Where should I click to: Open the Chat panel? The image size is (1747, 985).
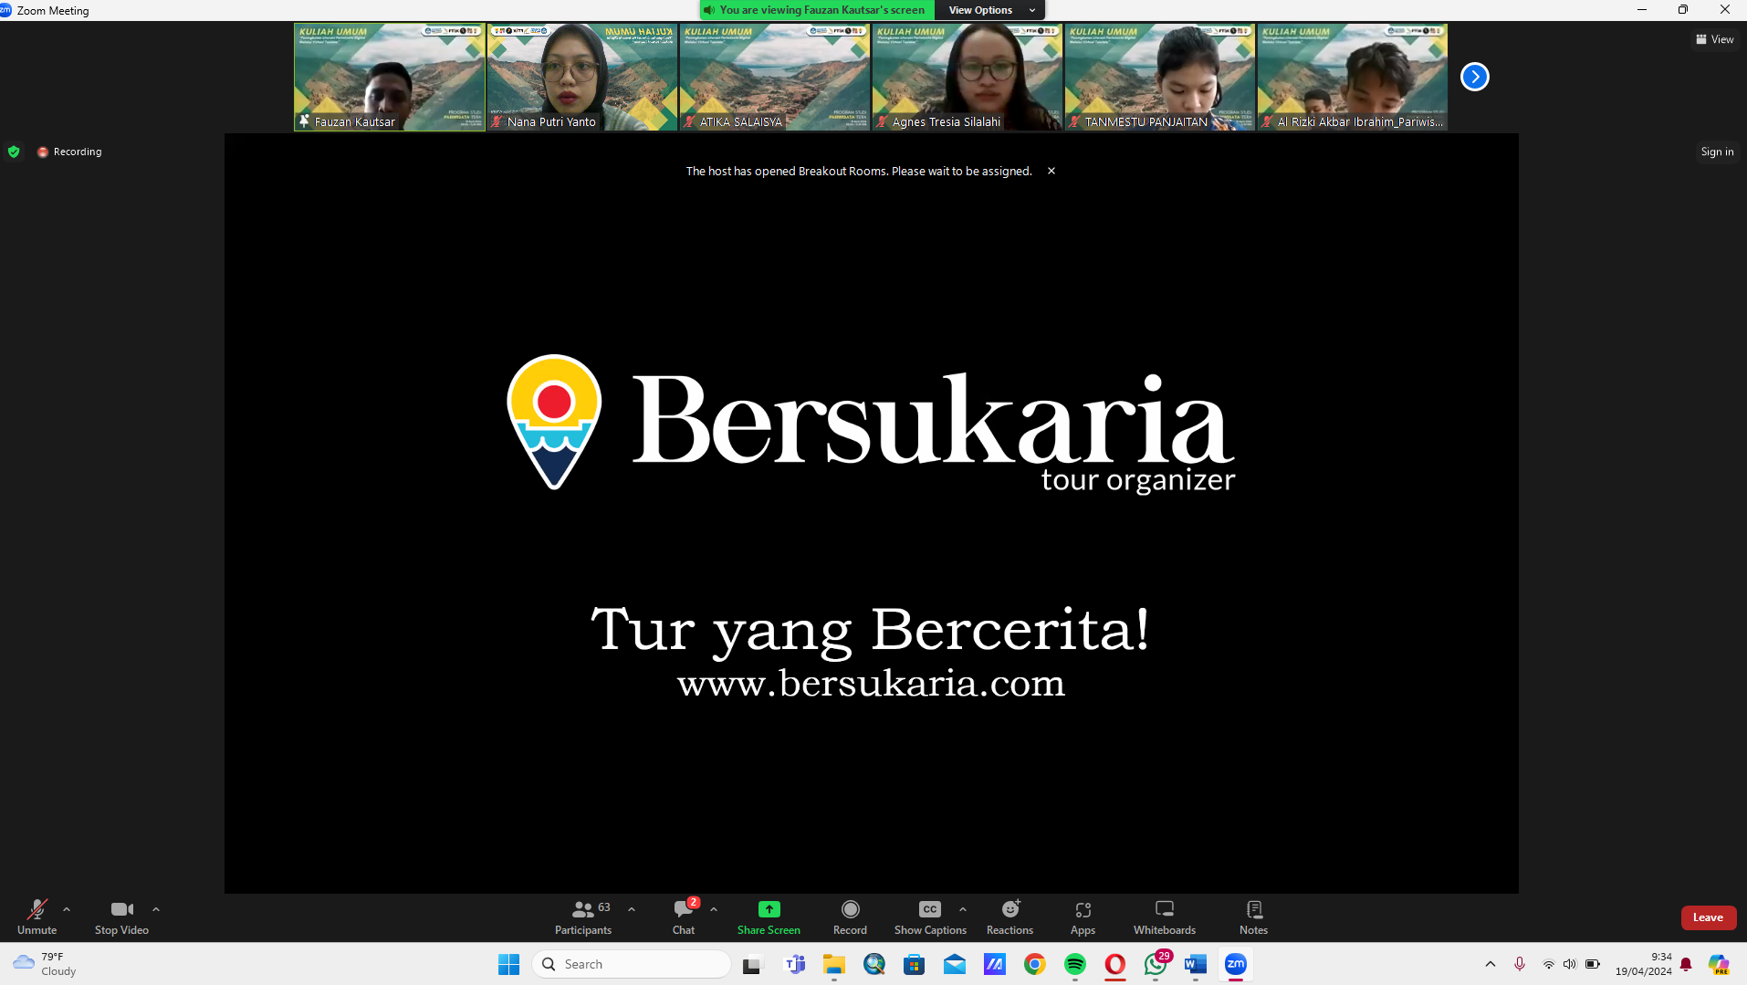(x=684, y=917)
